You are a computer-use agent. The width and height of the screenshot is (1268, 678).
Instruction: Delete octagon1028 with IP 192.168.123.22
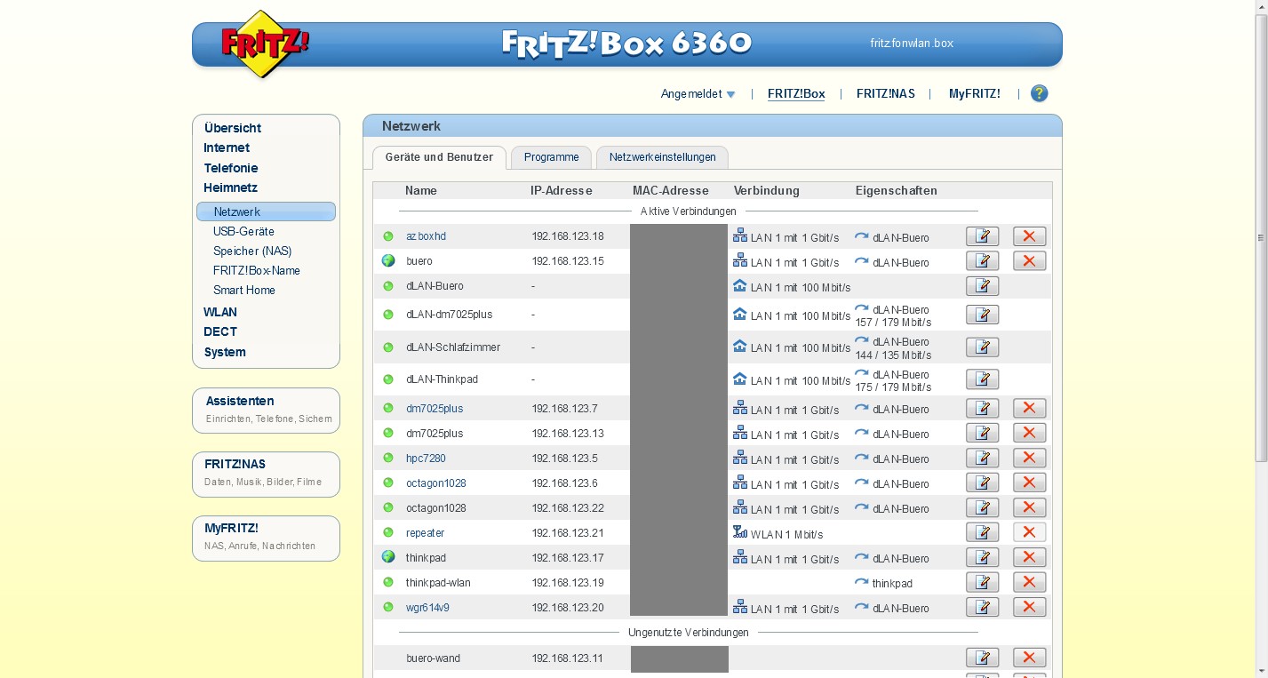[1029, 508]
